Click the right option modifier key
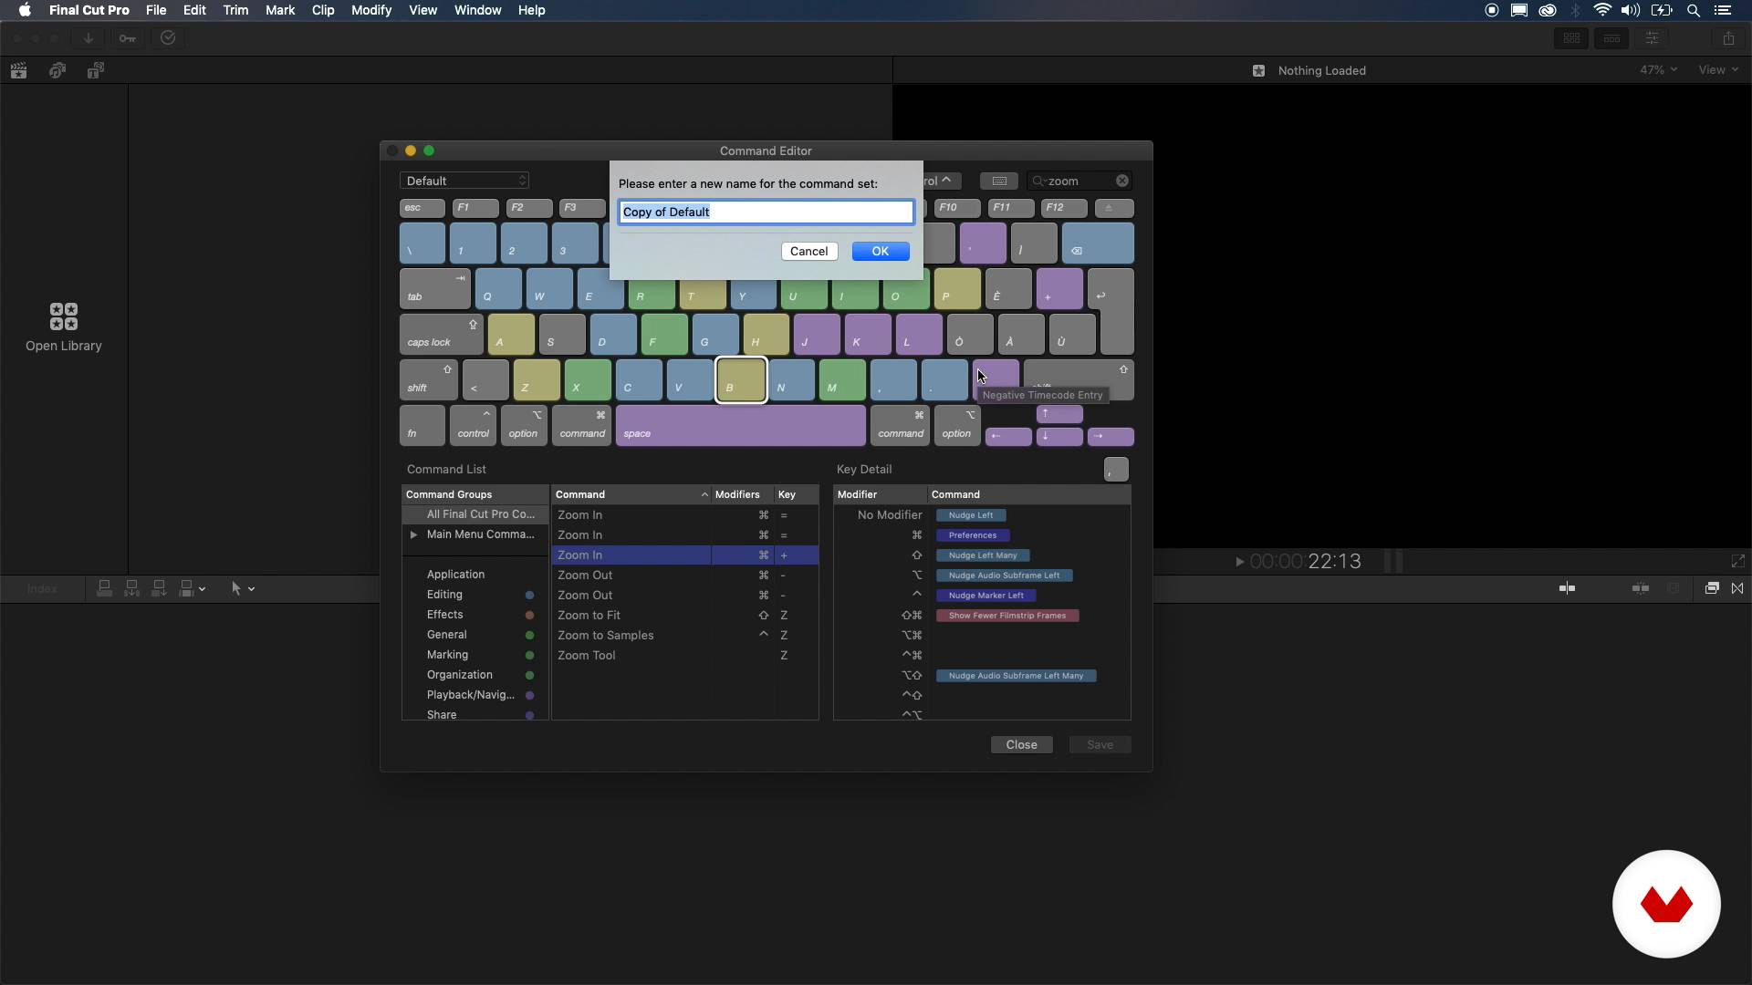 click(x=957, y=425)
